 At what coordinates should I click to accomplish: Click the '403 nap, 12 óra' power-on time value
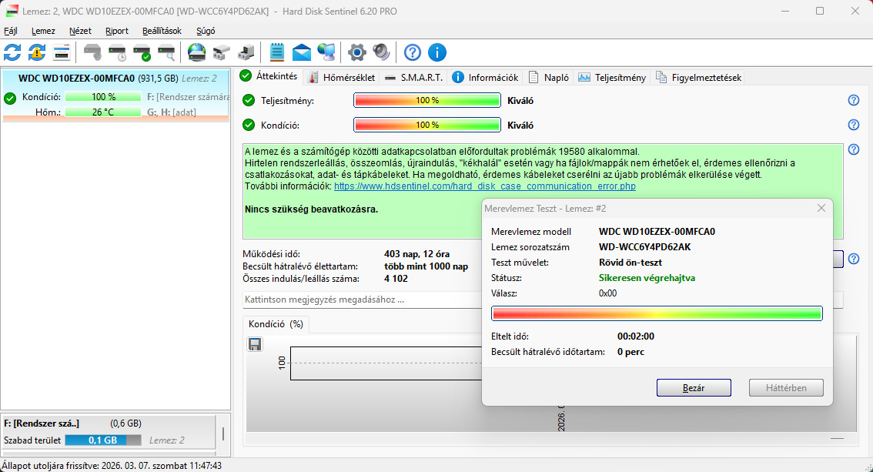(x=417, y=254)
